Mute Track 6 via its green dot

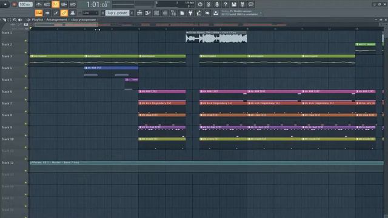[x=25, y=100]
